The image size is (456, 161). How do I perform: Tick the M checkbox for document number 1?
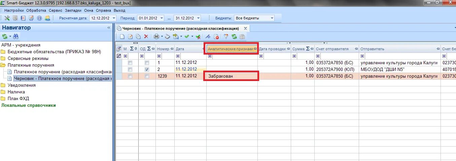click(130, 63)
